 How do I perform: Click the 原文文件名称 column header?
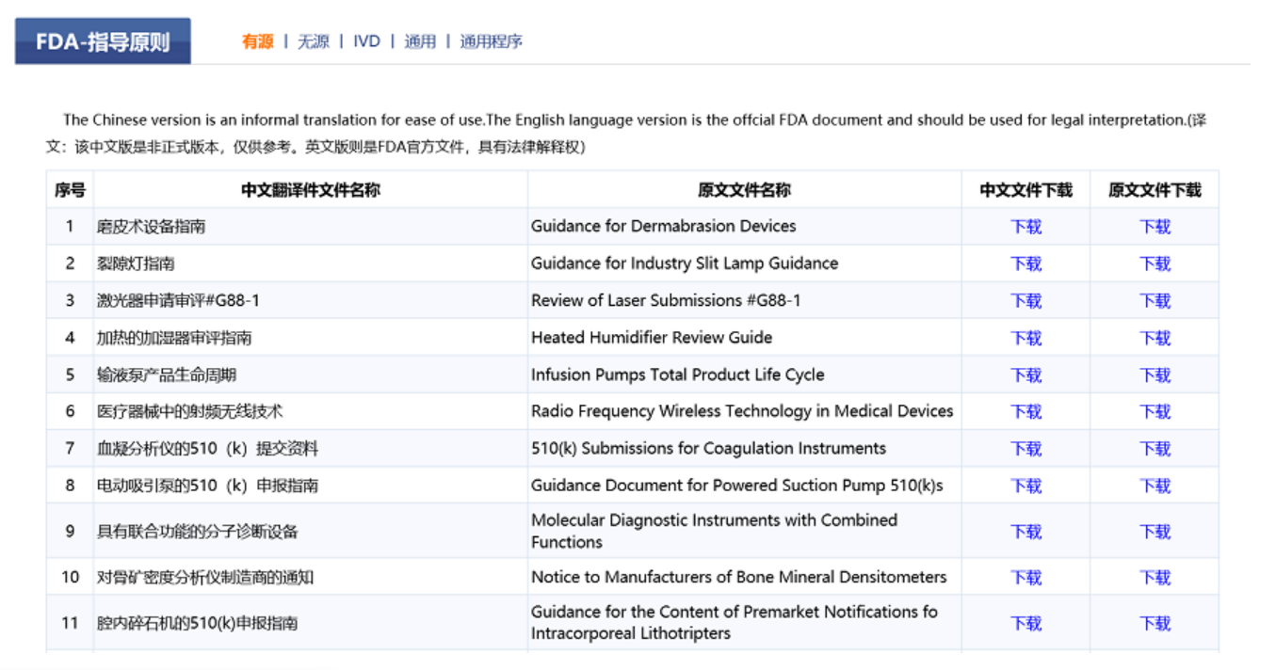click(x=744, y=190)
